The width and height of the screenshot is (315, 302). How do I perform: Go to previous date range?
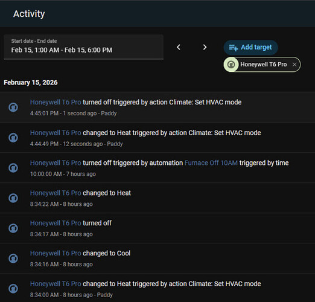(x=179, y=47)
